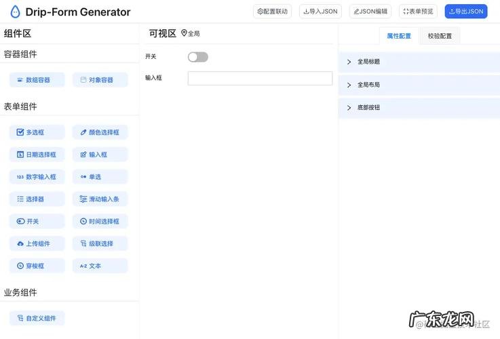
Task: Add the 时间选择框 time picker component
Action: coord(100,221)
